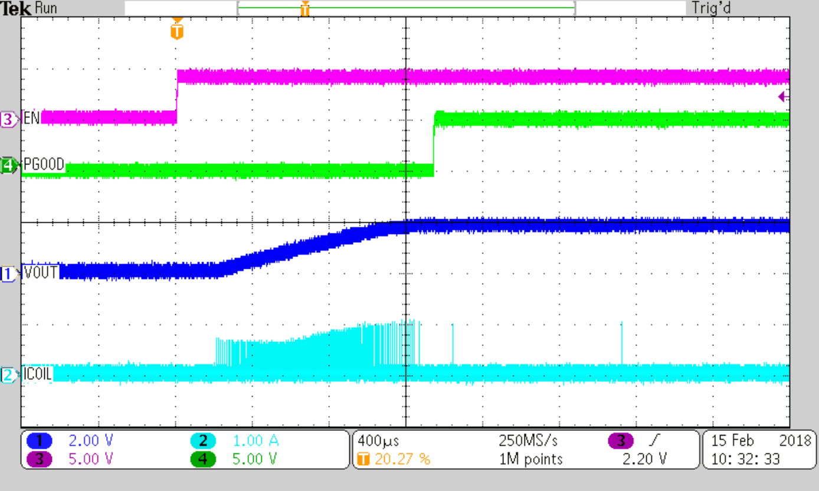Click the purple trigger level arrow on the right edge
The image size is (819, 491).
784,96
